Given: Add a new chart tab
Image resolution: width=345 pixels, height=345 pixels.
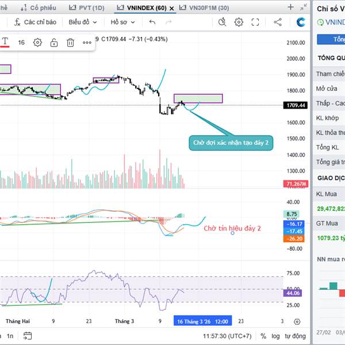Looking at the screenshot, I should [291, 7].
